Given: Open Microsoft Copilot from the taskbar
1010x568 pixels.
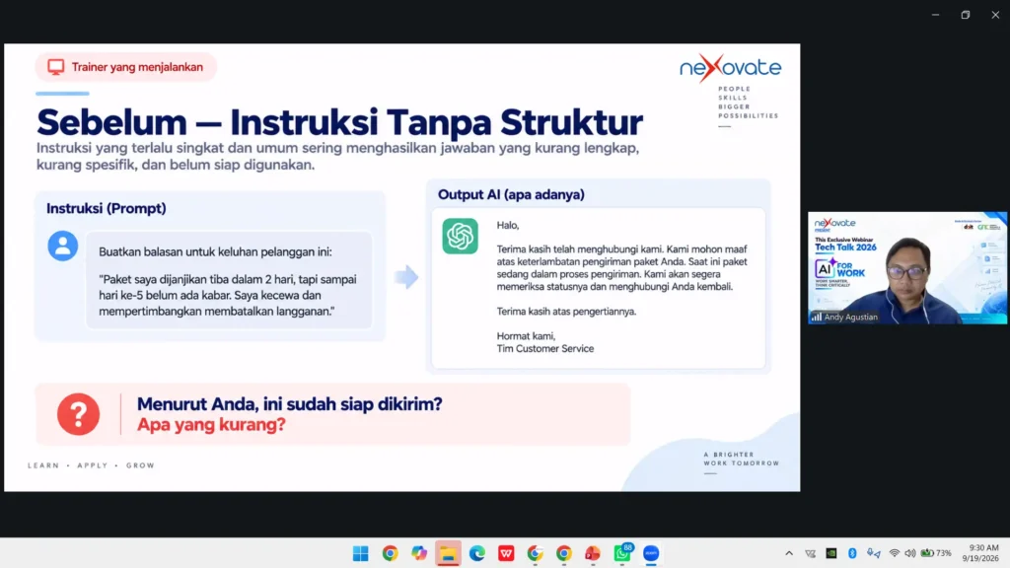Looking at the screenshot, I should coord(419,553).
